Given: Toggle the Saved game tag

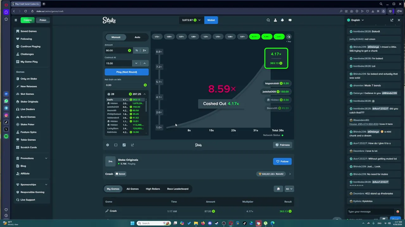Looking at the screenshot, I should click(120, 174).
